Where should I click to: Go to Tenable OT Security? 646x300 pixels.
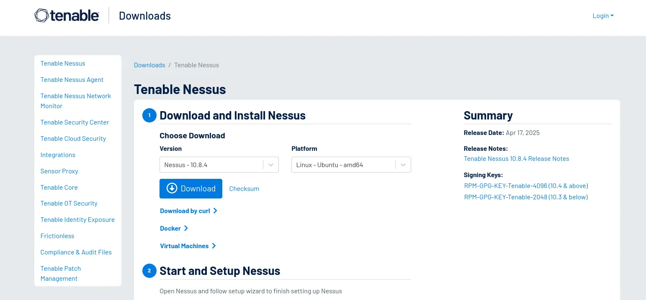[69, 203]
